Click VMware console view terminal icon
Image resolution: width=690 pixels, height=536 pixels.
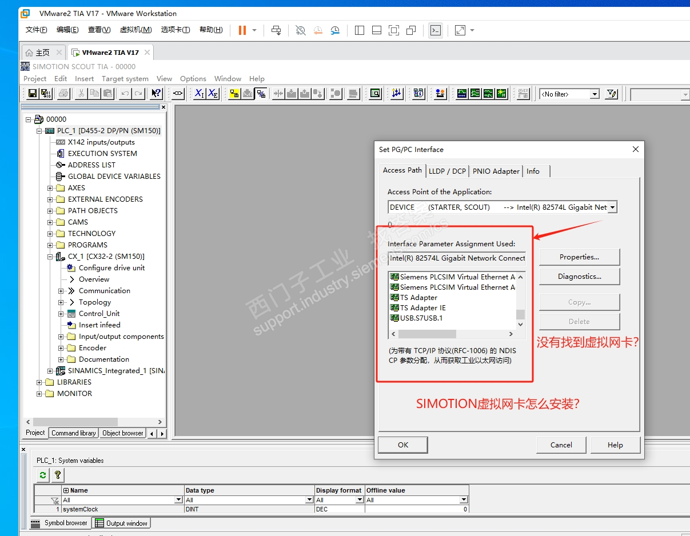pos(436,30)
